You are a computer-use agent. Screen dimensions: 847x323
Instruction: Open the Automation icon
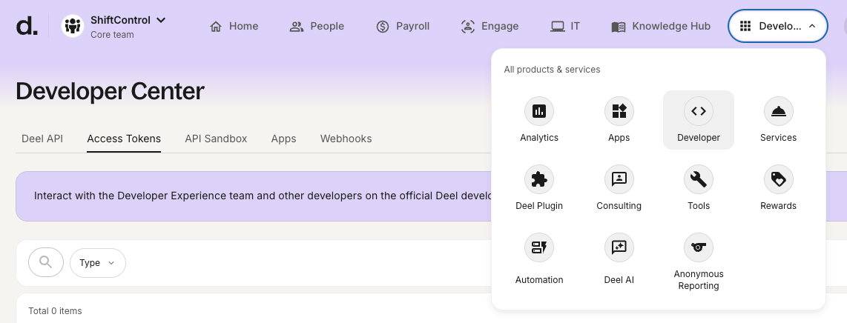539,247
